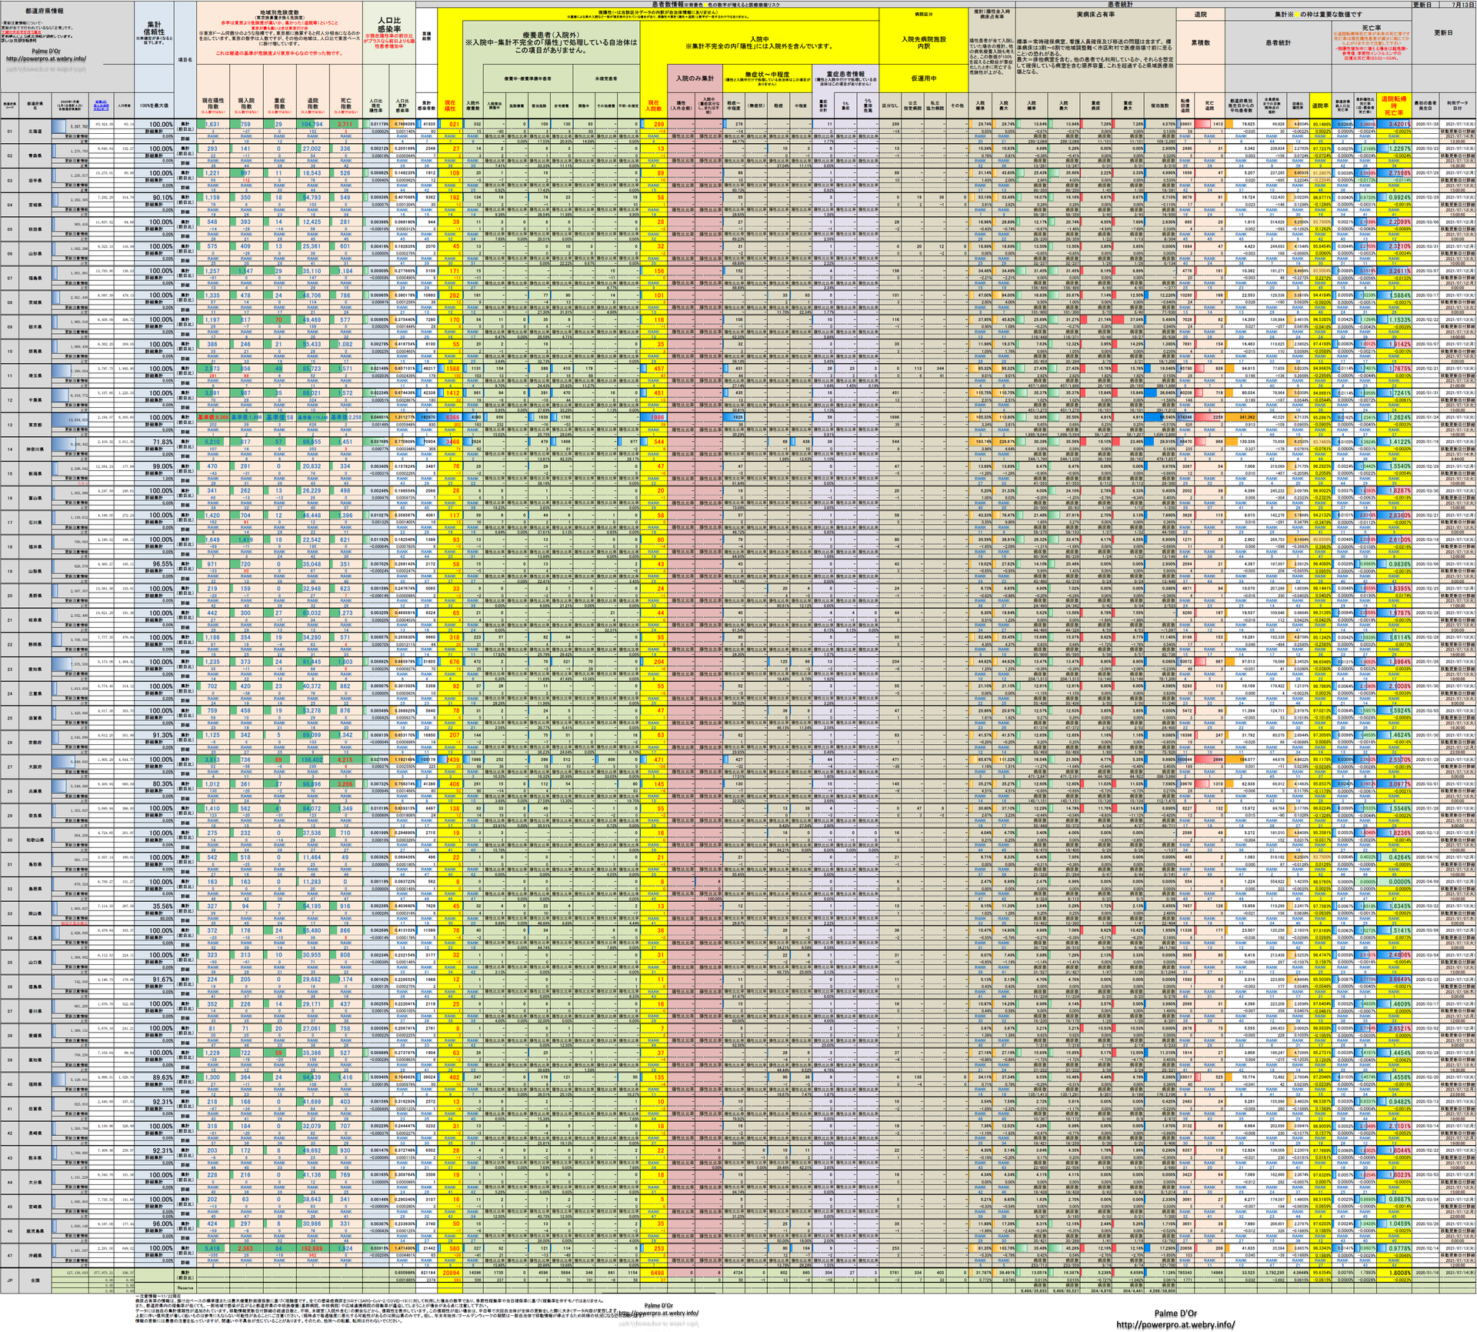Select Iwate's 18,543 discharge index value

[312, 173]
